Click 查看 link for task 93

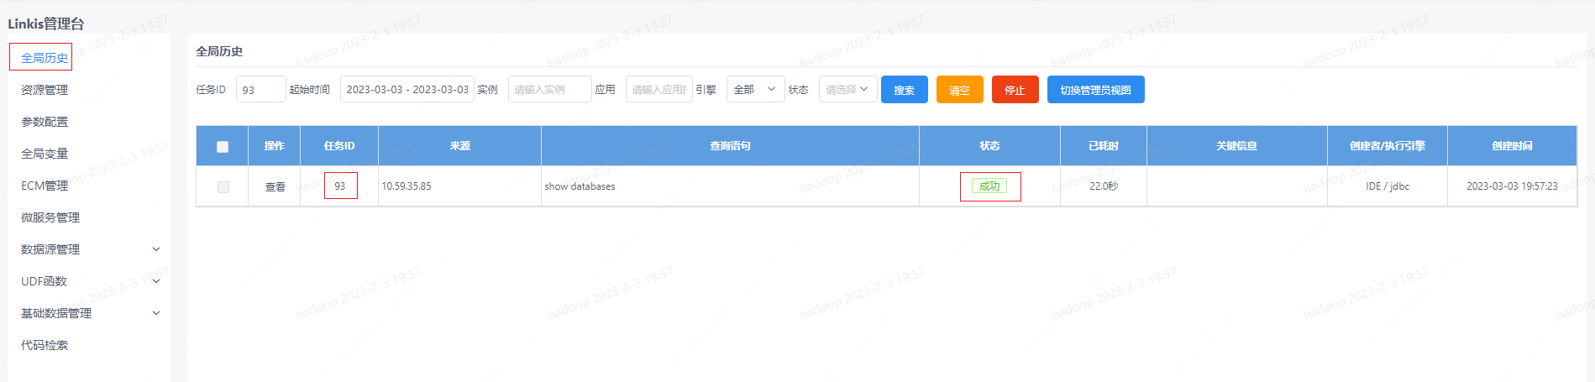[x=275, y=187]
